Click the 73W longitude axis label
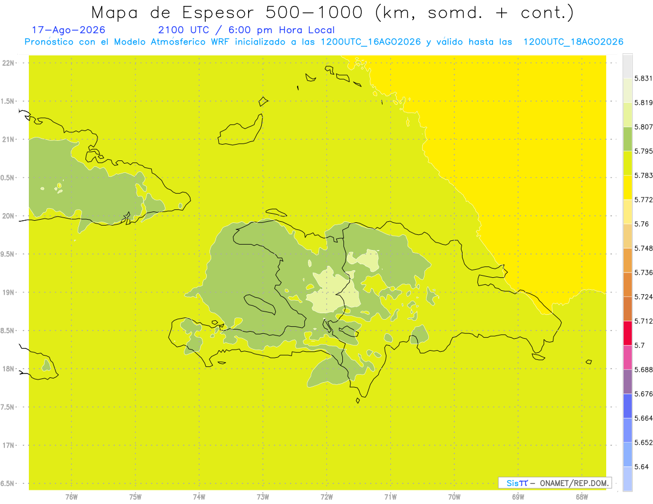Image resolution: width=653 pixels, height=504 pixels. pos(263,497)
